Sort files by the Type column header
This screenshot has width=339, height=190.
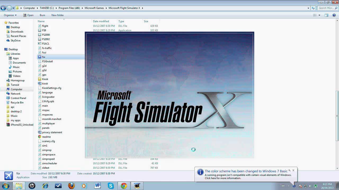click(x=121, y=21)
